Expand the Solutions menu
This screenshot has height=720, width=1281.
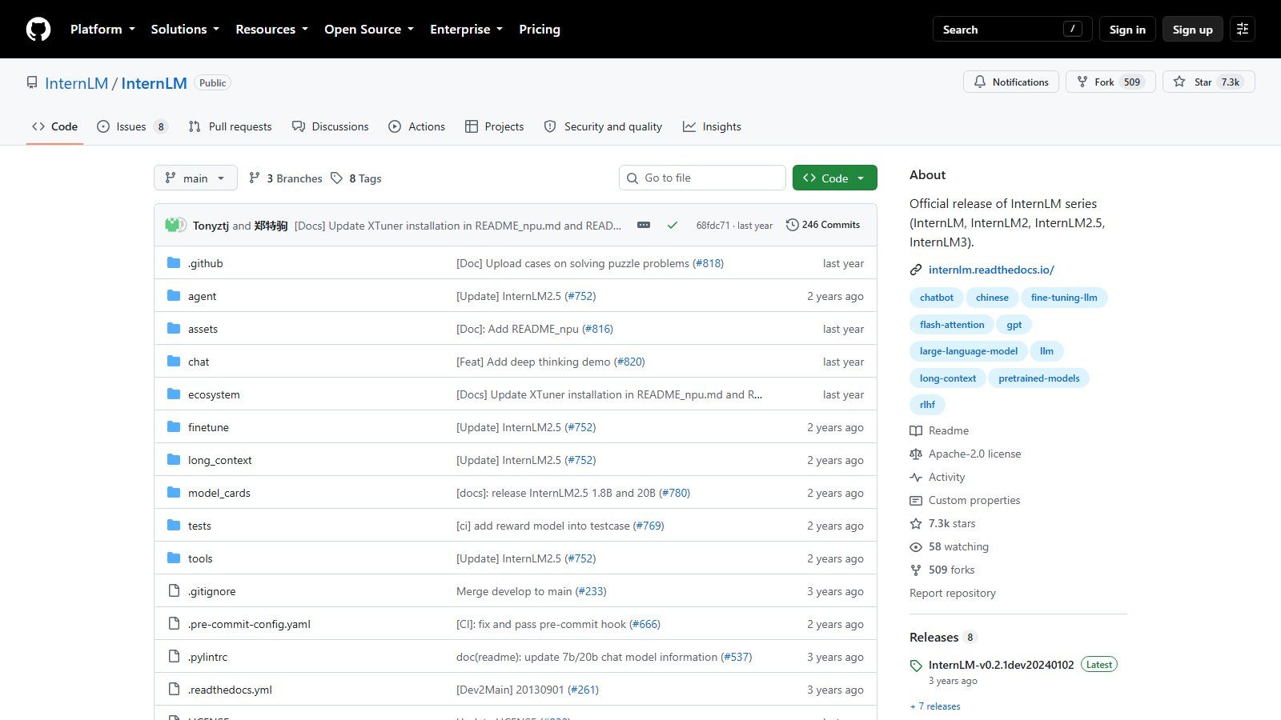point(185,30)
